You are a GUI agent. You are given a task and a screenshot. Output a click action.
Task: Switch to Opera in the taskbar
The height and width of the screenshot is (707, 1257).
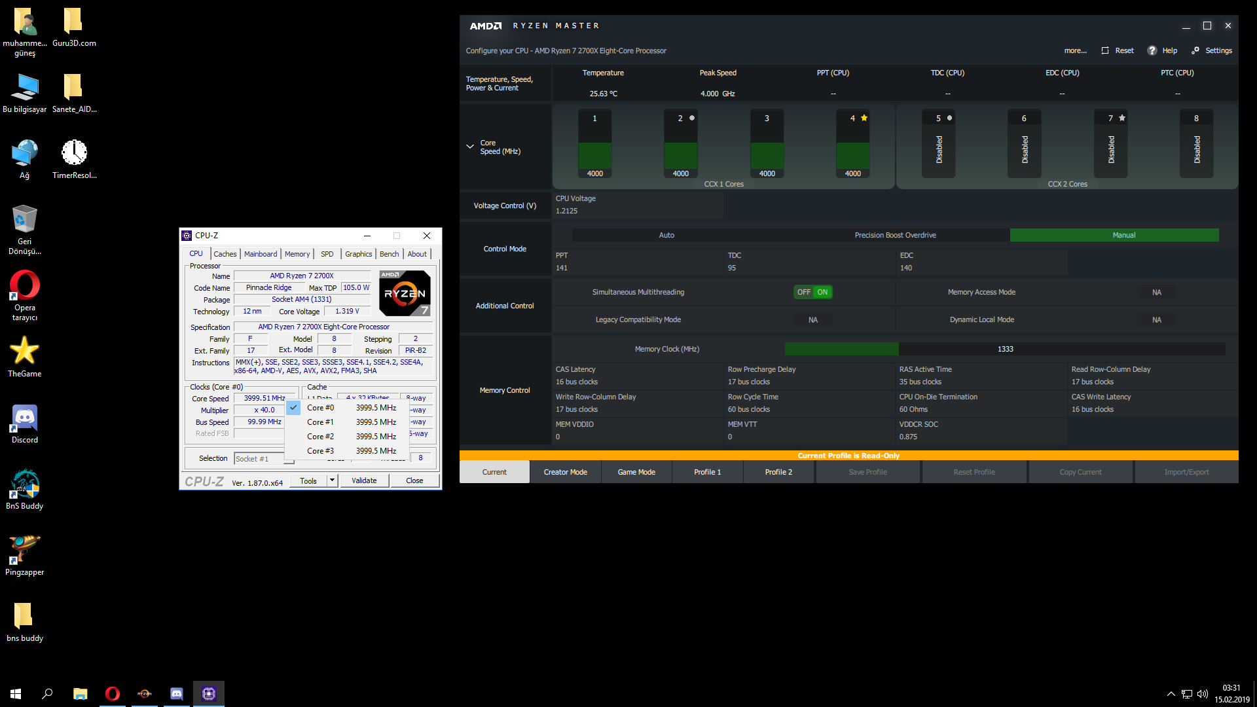pyautogui.click(x=113, y=694)
